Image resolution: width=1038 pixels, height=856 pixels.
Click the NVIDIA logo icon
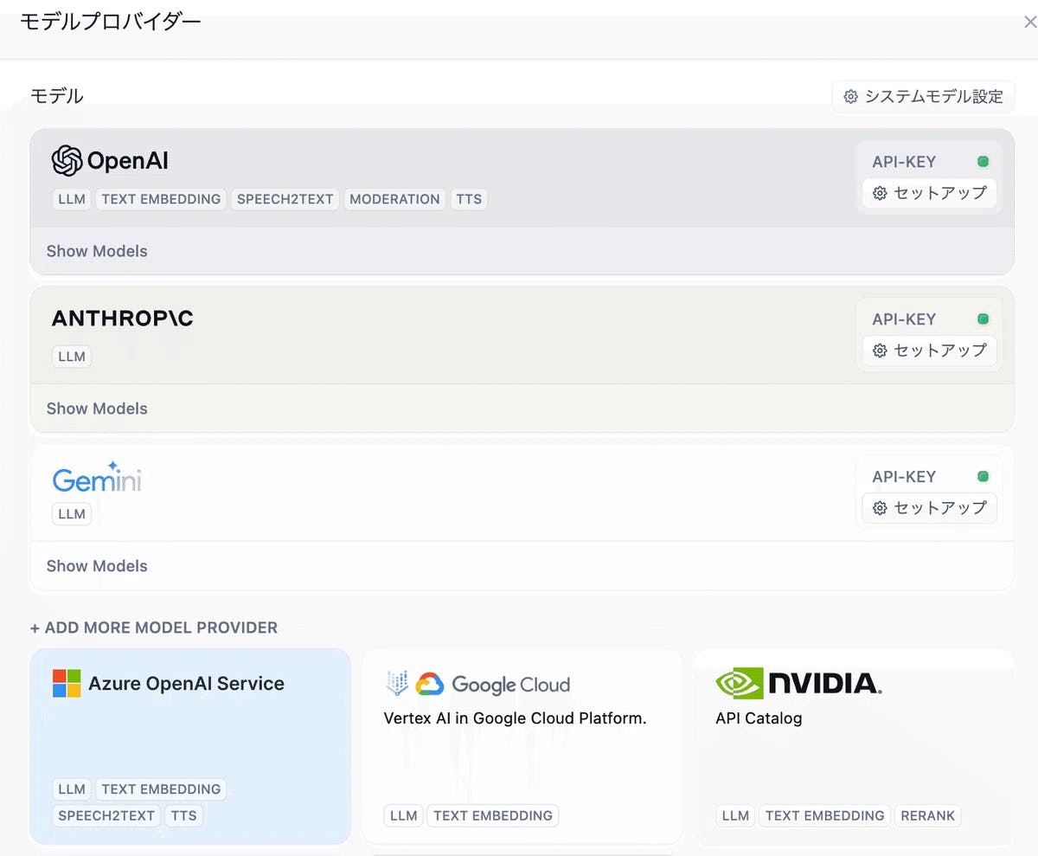pos(739,683)
